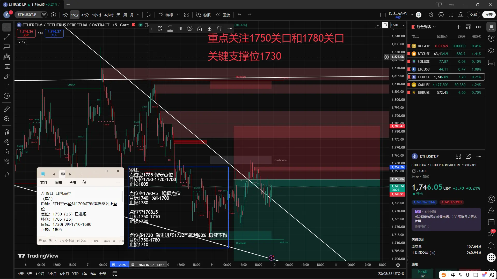Add a symbol to the watchlist
497x279 pixels.
point(458,27)
